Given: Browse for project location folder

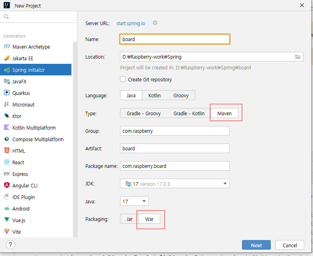Looking at the screenshot, I should pyautogui.click(x=297, y=57).
